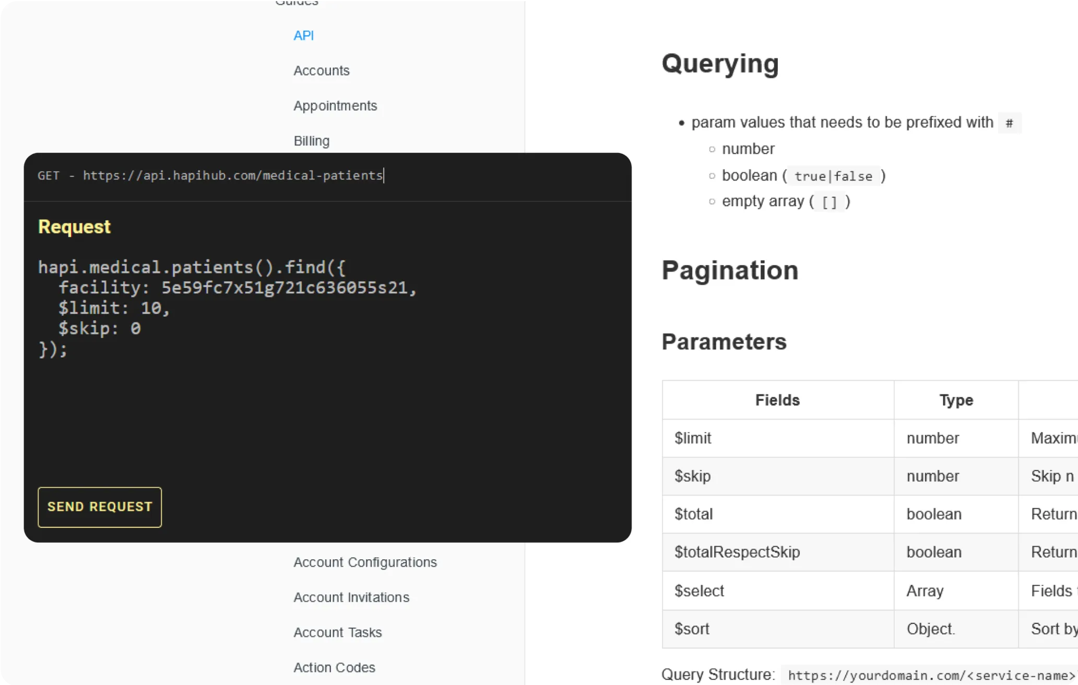The image size is (1078, 685).
Task: Click the GET request URL field
Action: [233, 175]
